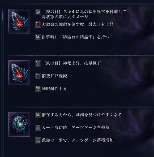Select the second red crystal relic thumbnail
154x157 pixels.
[x=19, y=73]
